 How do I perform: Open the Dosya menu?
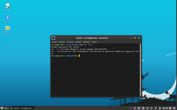click(54, 42)
